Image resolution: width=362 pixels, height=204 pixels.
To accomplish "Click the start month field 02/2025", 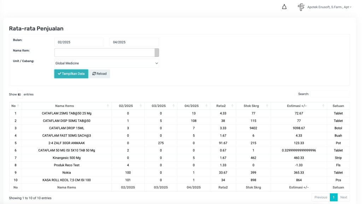I will 79,42.
